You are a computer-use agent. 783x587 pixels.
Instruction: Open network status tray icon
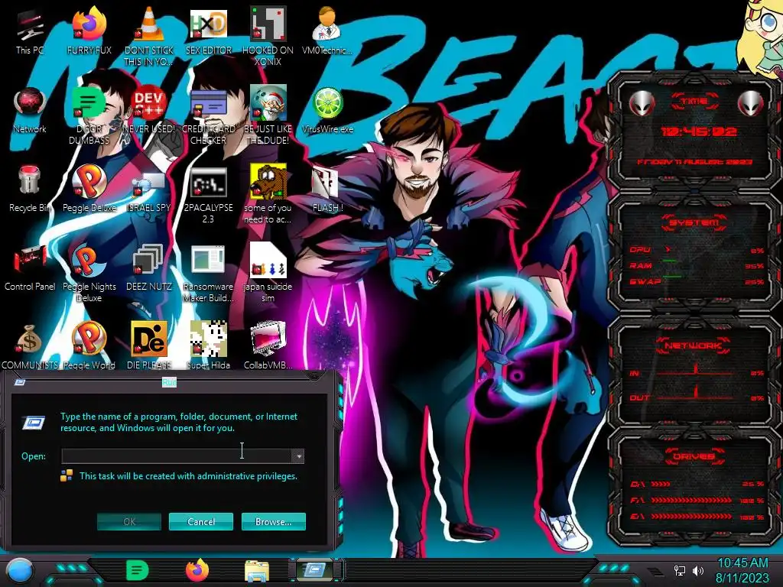coord(680,570)
